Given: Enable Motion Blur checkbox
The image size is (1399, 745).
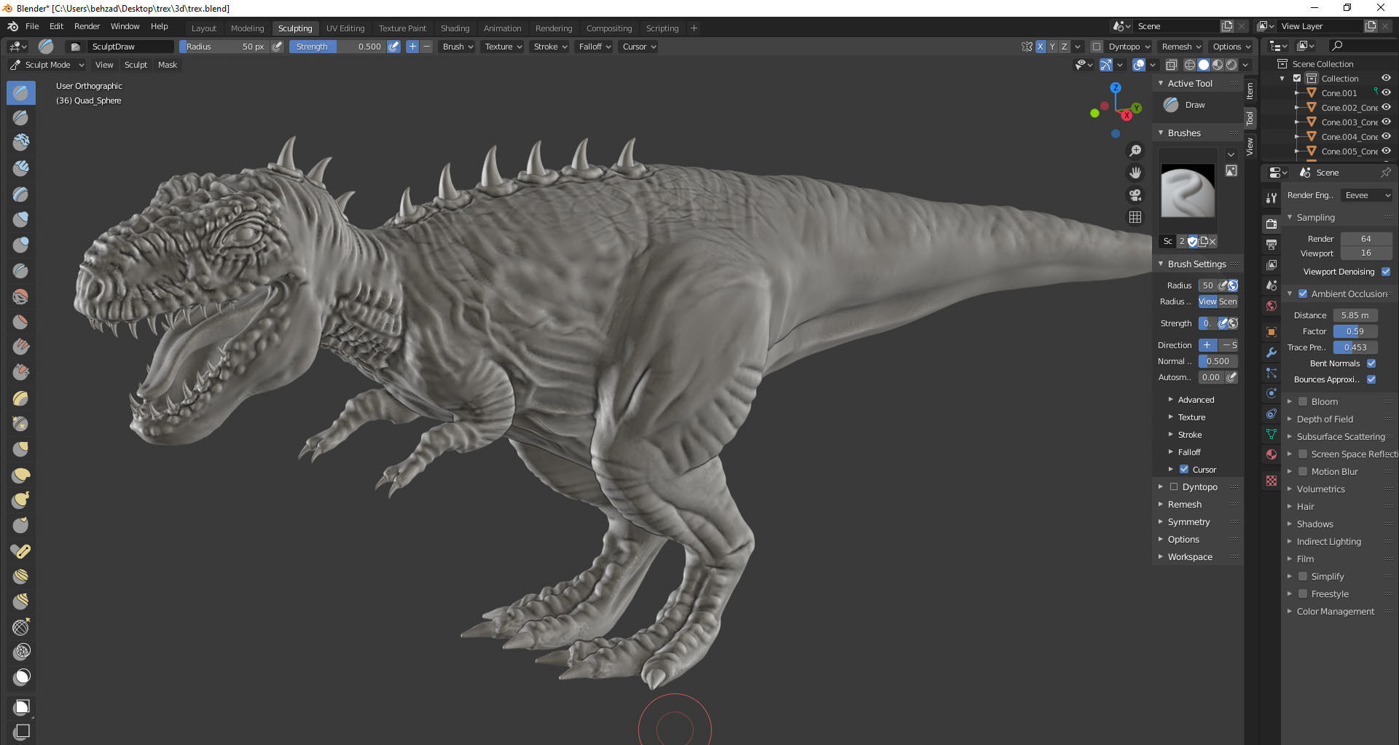Looking at the screenshot, I should tap(1303, 471).
